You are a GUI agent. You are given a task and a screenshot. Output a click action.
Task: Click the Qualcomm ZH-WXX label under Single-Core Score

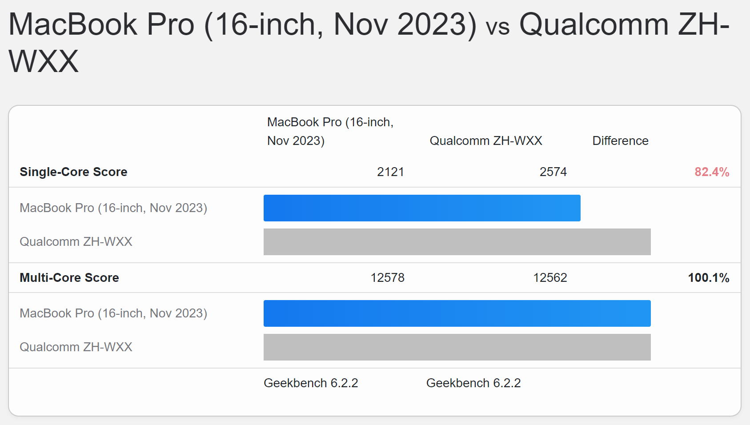tap(76, 242)
